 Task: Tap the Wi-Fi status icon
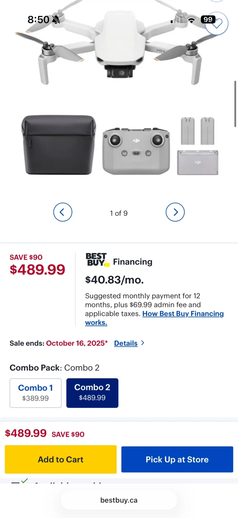click(192, 20)
